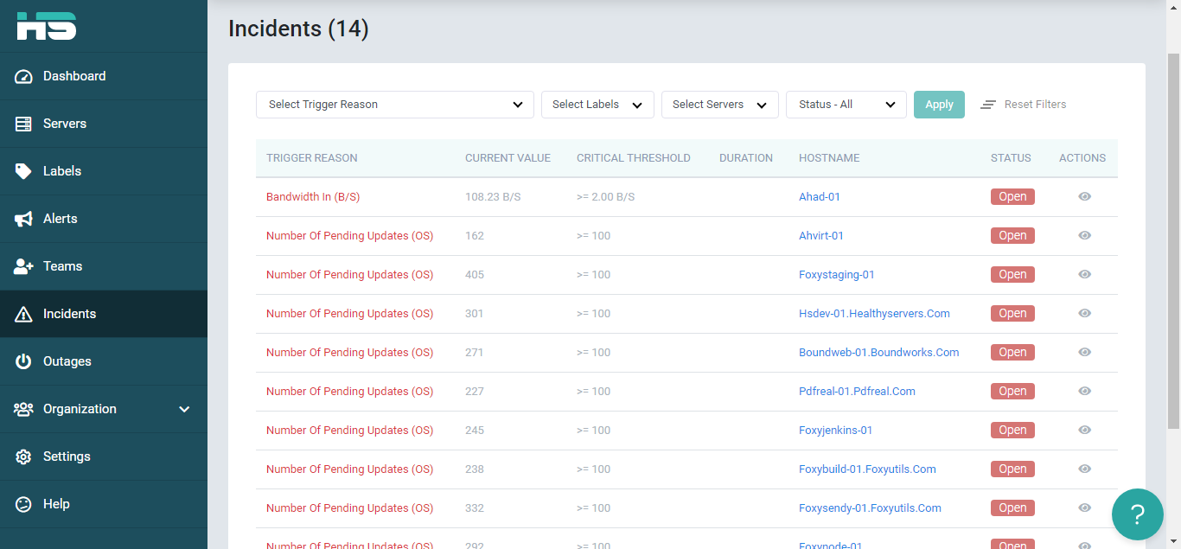Click the Teams add-user icon

[23, 266]
